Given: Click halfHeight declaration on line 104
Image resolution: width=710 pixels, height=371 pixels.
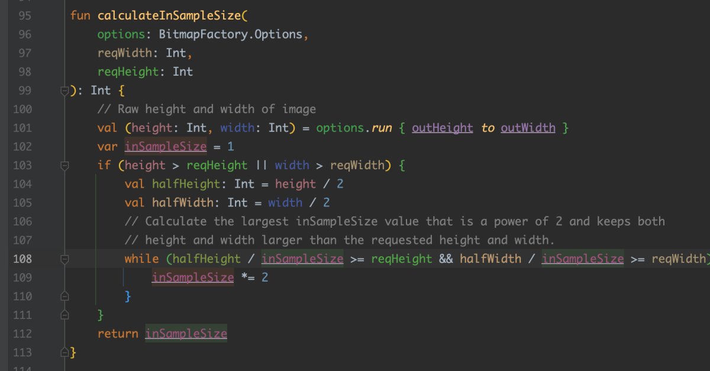Looking at the screenshot, I should [x=186, y=184].
